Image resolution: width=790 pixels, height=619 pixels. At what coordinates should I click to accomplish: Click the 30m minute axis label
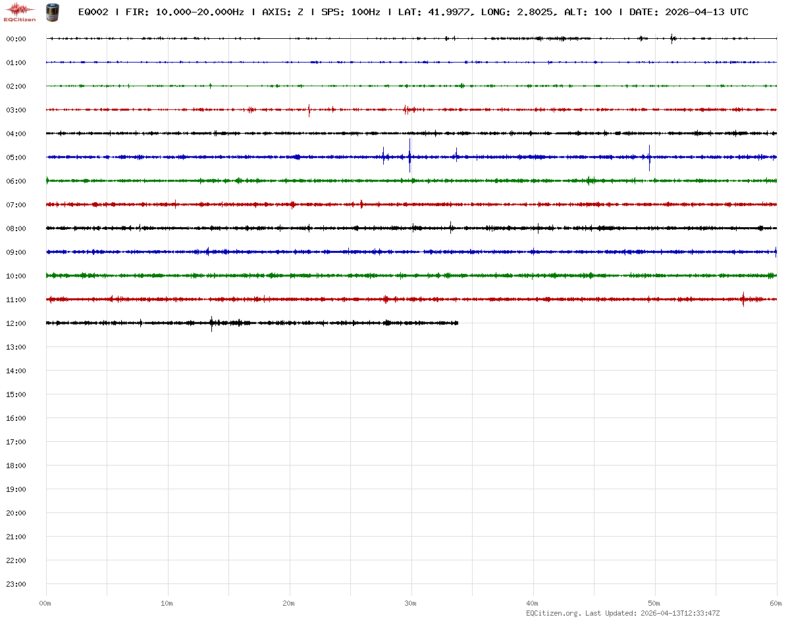(410, 603)
